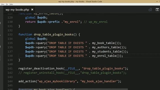Viewport: 160px width, 90px height.
Task: Click the split editor icon
Action: 157,9
